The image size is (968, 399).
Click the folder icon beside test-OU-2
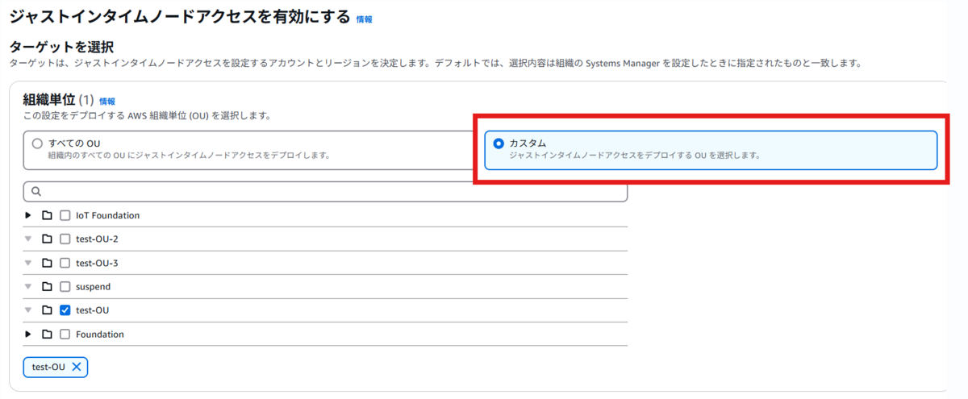click(47, 239)
